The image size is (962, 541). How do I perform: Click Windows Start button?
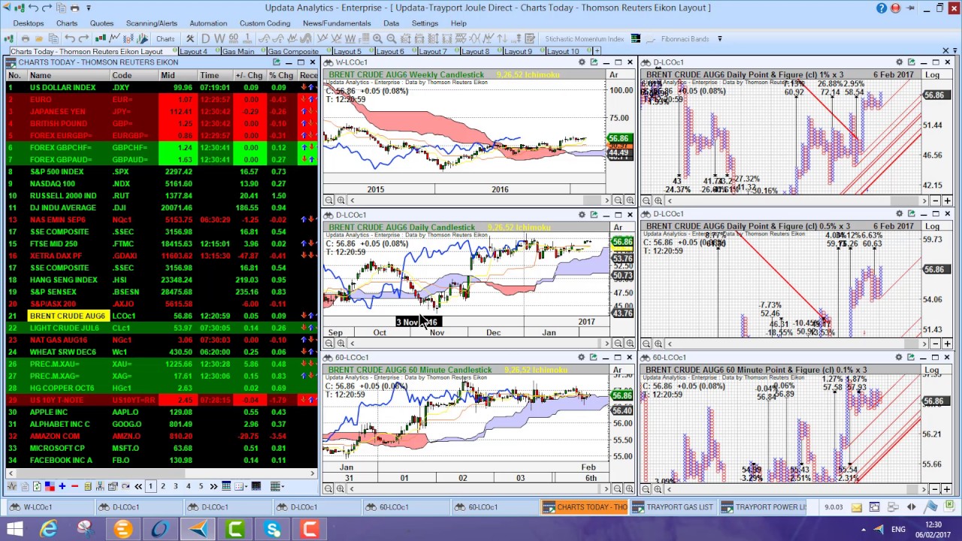[15, 530]
